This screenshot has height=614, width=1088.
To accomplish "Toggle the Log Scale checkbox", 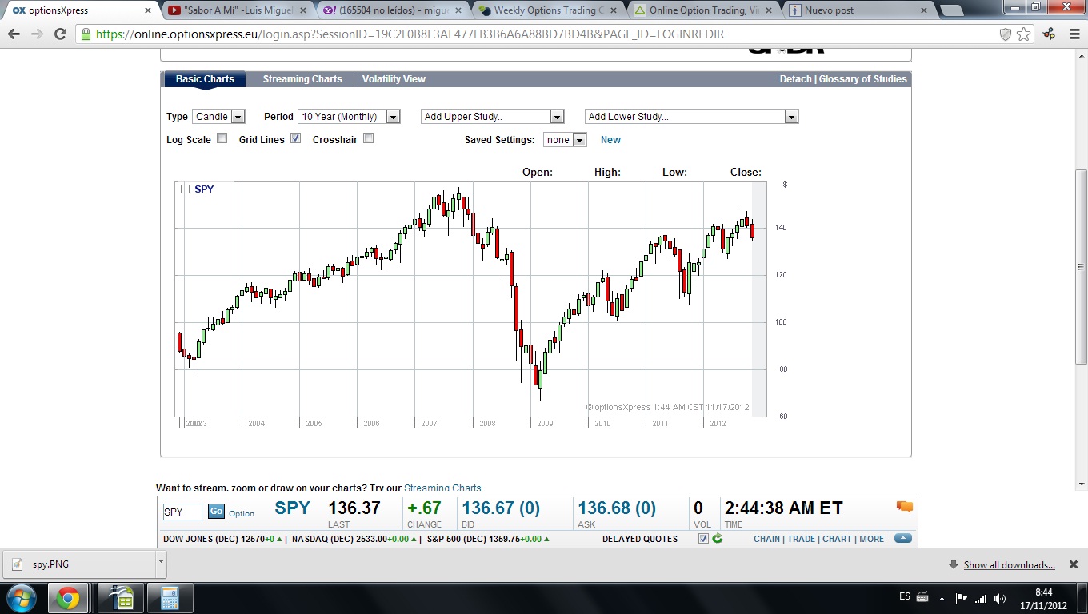I will click(222, 138).
